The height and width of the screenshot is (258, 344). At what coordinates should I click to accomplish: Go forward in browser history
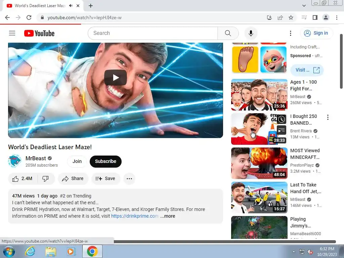18,17
